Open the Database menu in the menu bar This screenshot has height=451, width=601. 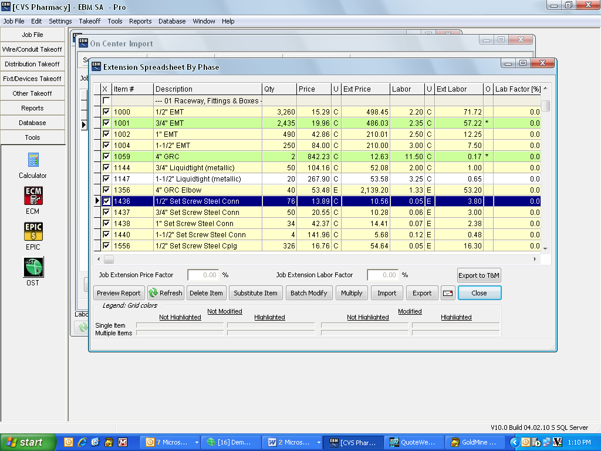tap(172, 21)
